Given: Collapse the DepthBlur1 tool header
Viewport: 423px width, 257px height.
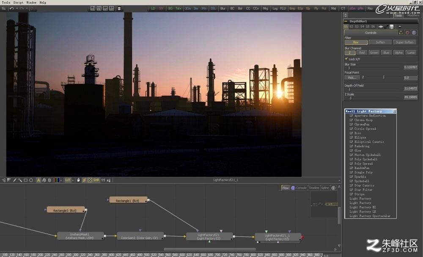Looking at the screenshot, I should [x=346, y=21].
